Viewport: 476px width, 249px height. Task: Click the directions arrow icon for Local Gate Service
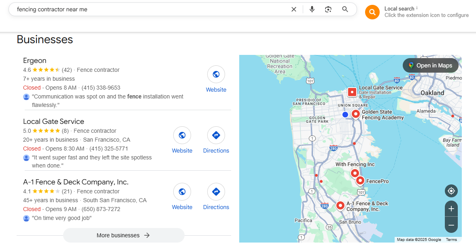click(x=216, y=135)
